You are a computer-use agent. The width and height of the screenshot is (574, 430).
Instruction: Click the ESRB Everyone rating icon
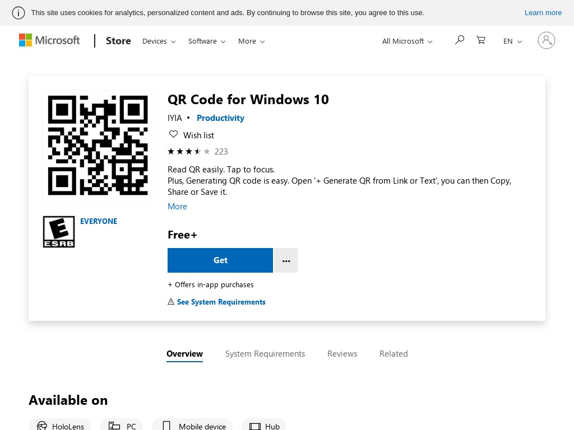tap(59, 232)
